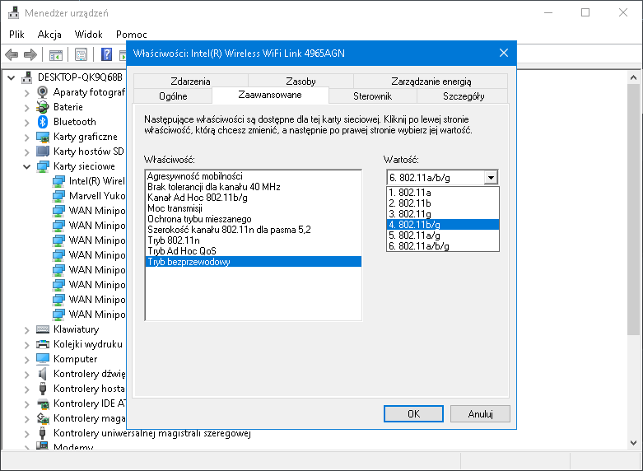Click the Kontrolery uniwersalnej magistrali szeregowej icon
Viewport: 643px width, 471px height.
pos(43,433)
